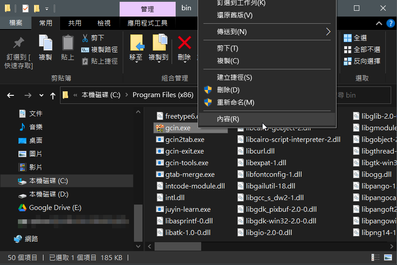
Task: Click the Cut scissors icon
Action: click(x=85, y=38)
